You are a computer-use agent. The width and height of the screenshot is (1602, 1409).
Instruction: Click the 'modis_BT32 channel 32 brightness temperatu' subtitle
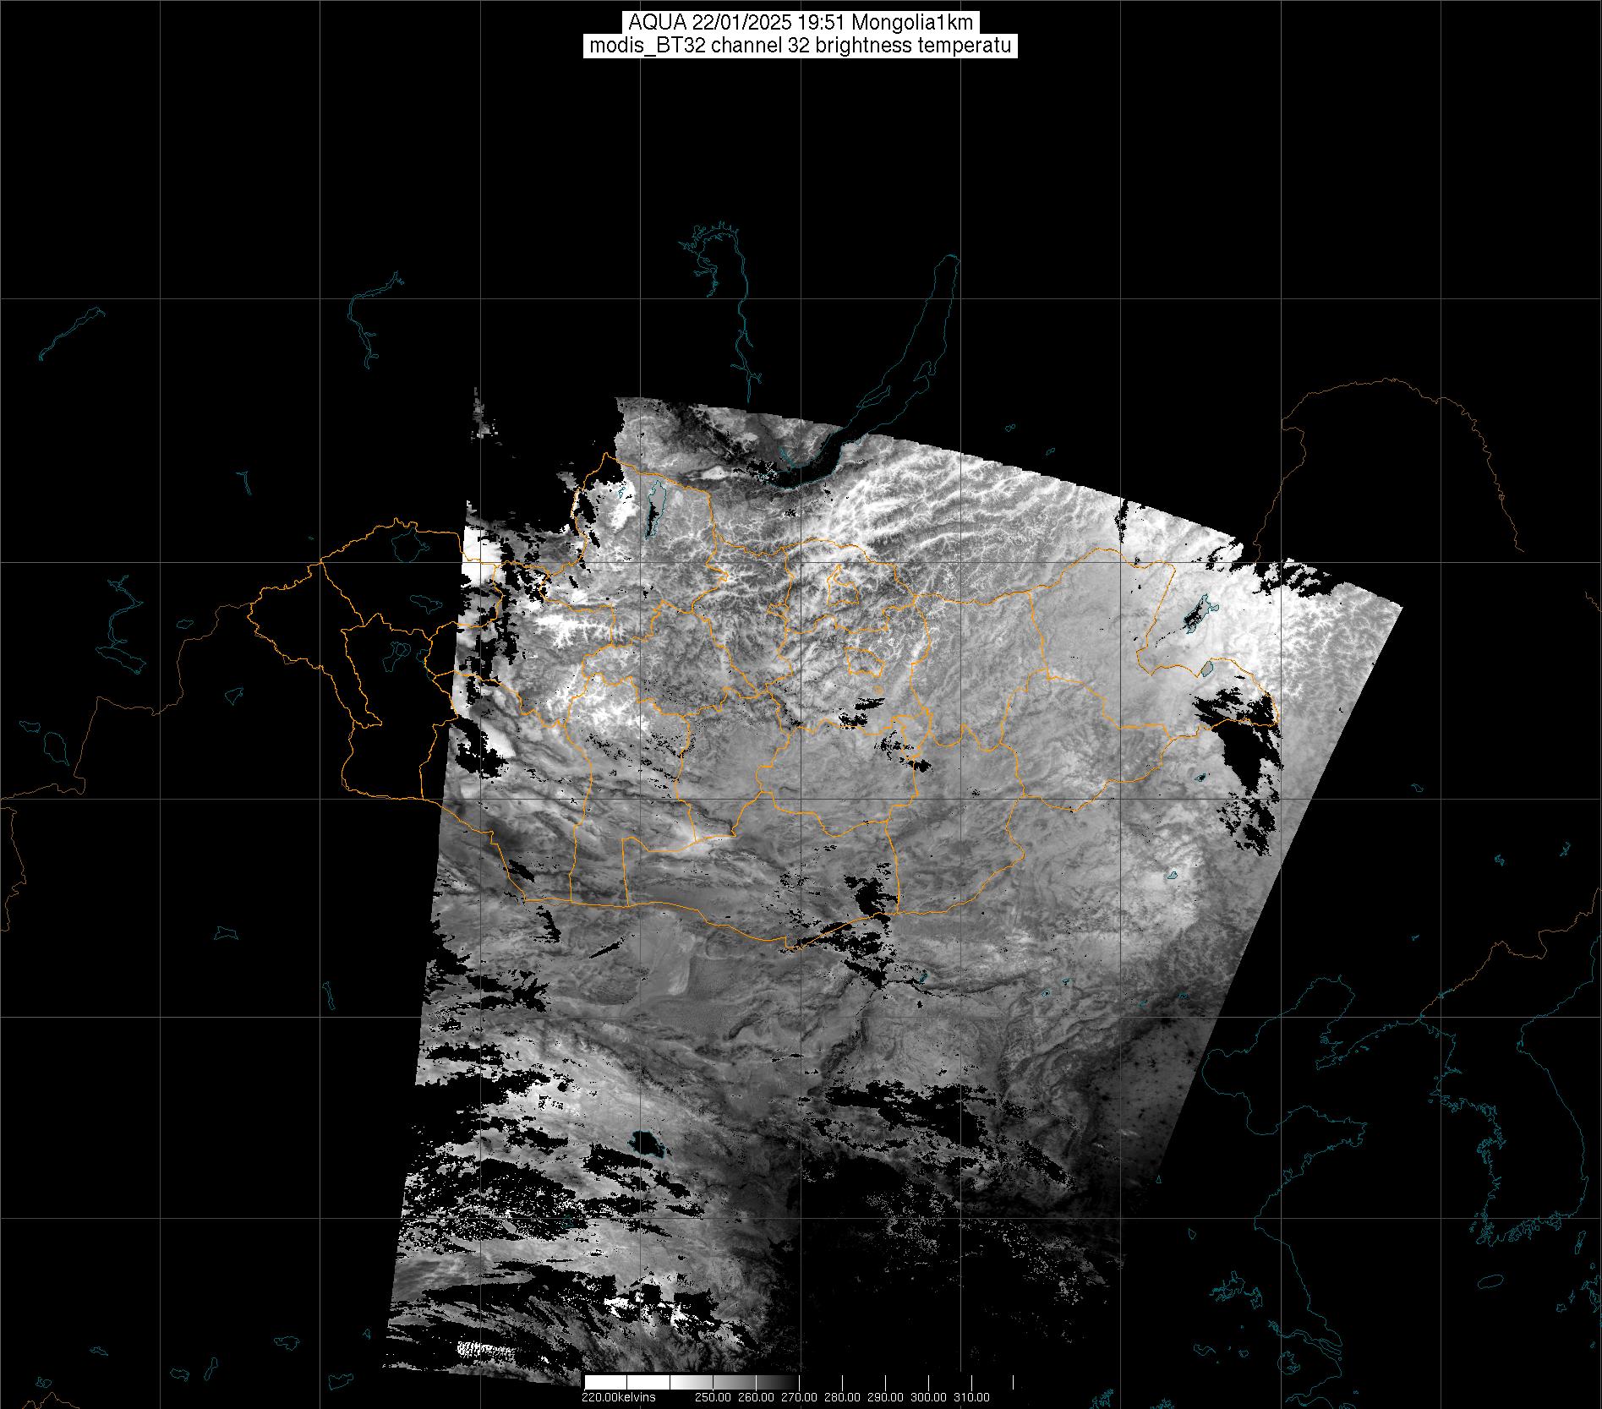coord(801,46)
